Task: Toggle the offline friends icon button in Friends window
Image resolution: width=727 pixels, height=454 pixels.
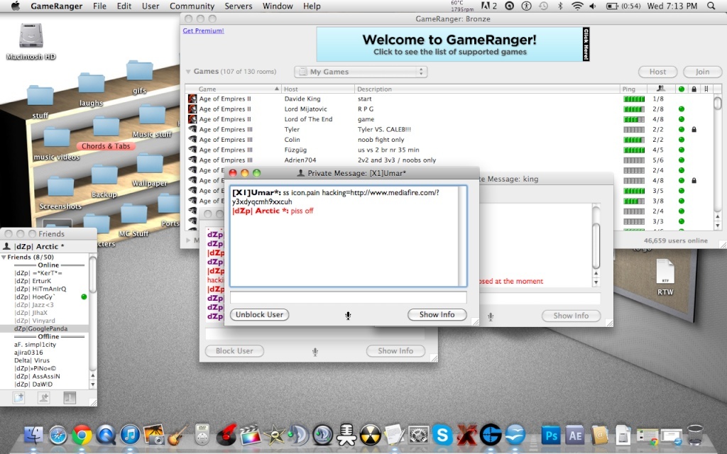Action: (x=70, y=397)
